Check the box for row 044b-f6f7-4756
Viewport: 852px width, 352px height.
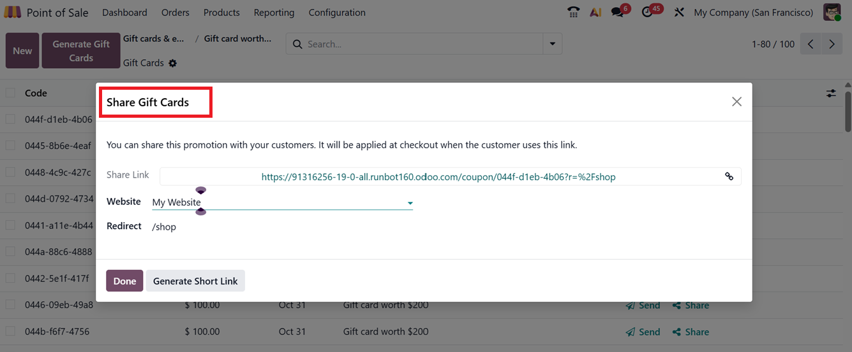coord(10,332)
